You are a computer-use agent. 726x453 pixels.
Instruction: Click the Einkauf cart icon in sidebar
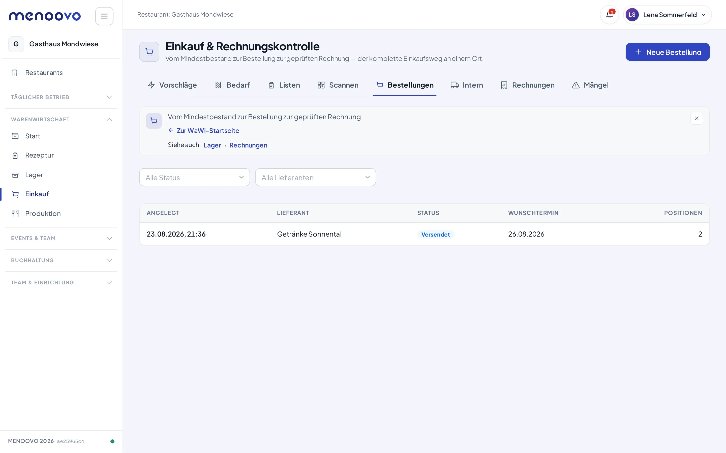(x=15, y=194)
